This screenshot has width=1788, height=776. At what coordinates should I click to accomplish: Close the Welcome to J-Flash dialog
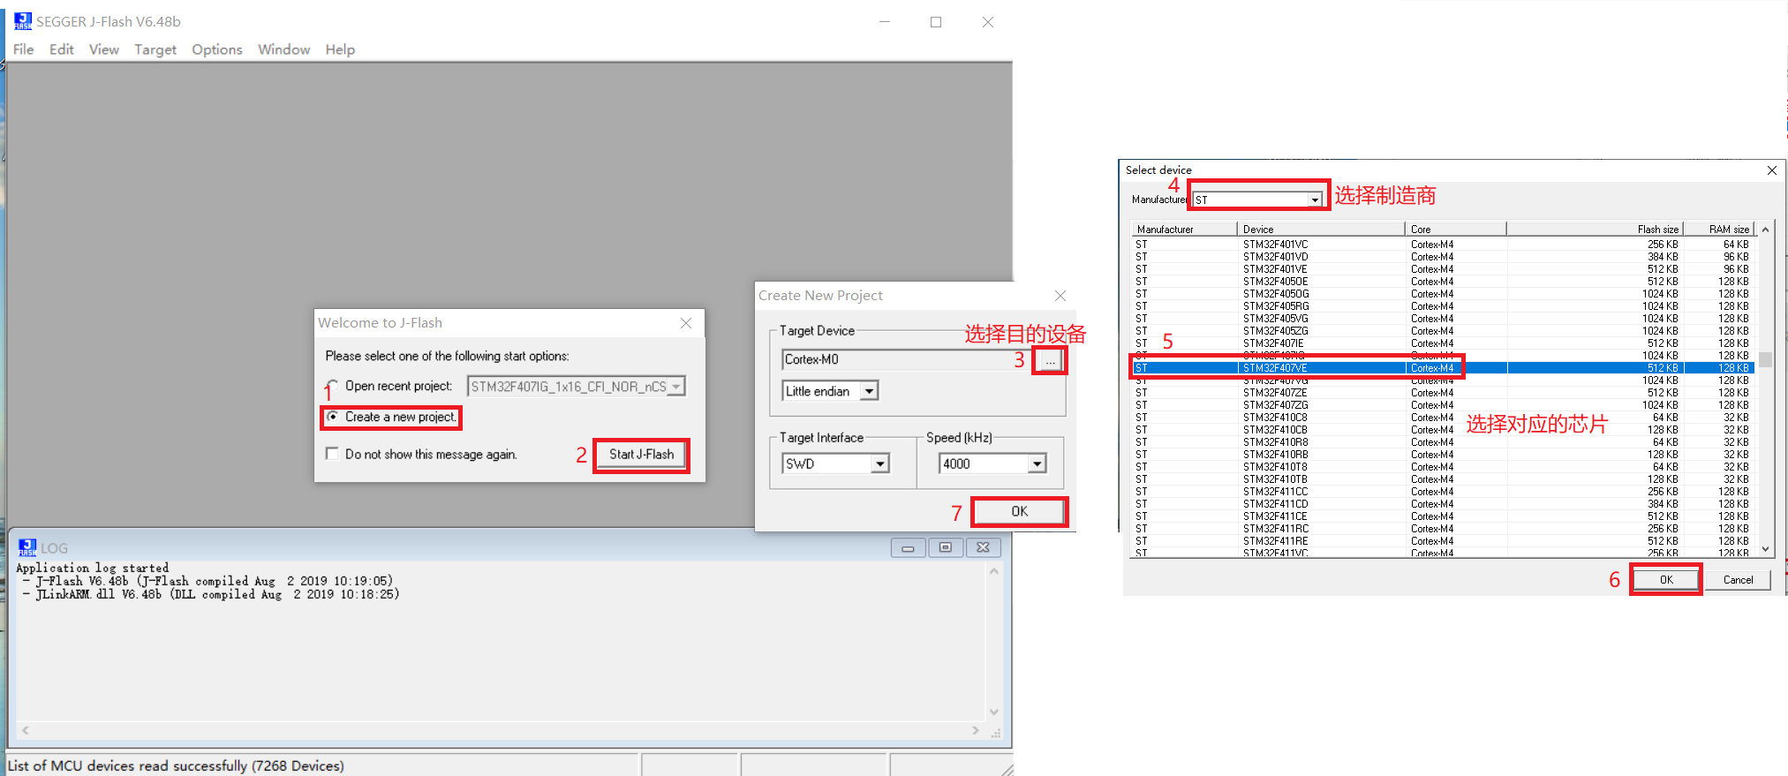pos(686,323)
